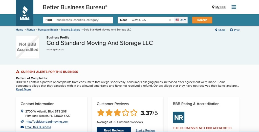Click the Not BBB Accredited badge

point(28,47)
